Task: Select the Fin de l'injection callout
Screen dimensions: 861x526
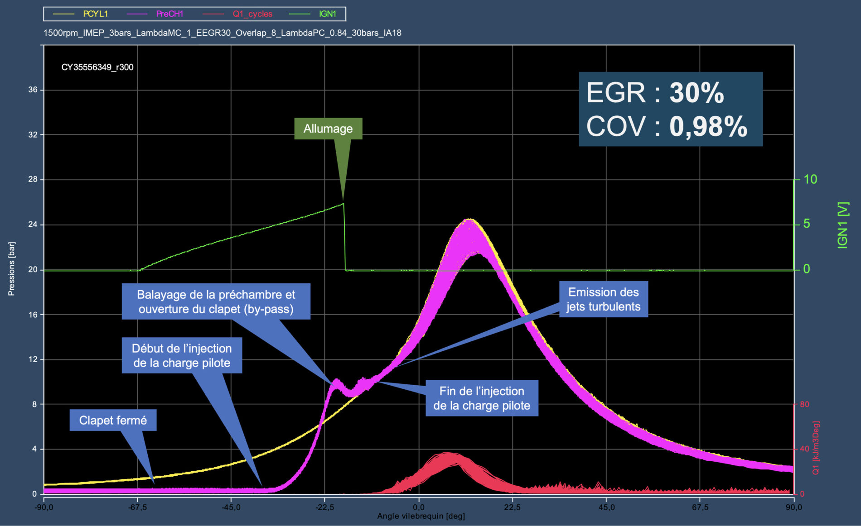Action: pos(482,398)
